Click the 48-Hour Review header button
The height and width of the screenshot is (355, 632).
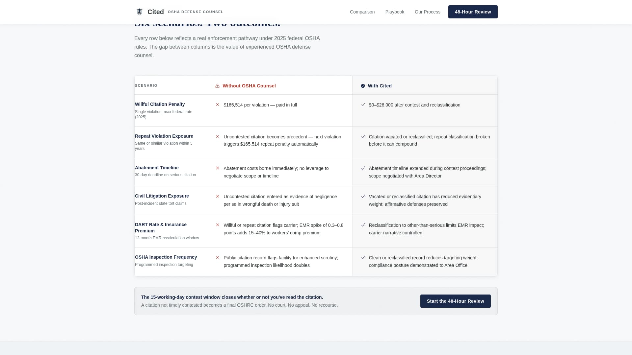click(473, 12)
